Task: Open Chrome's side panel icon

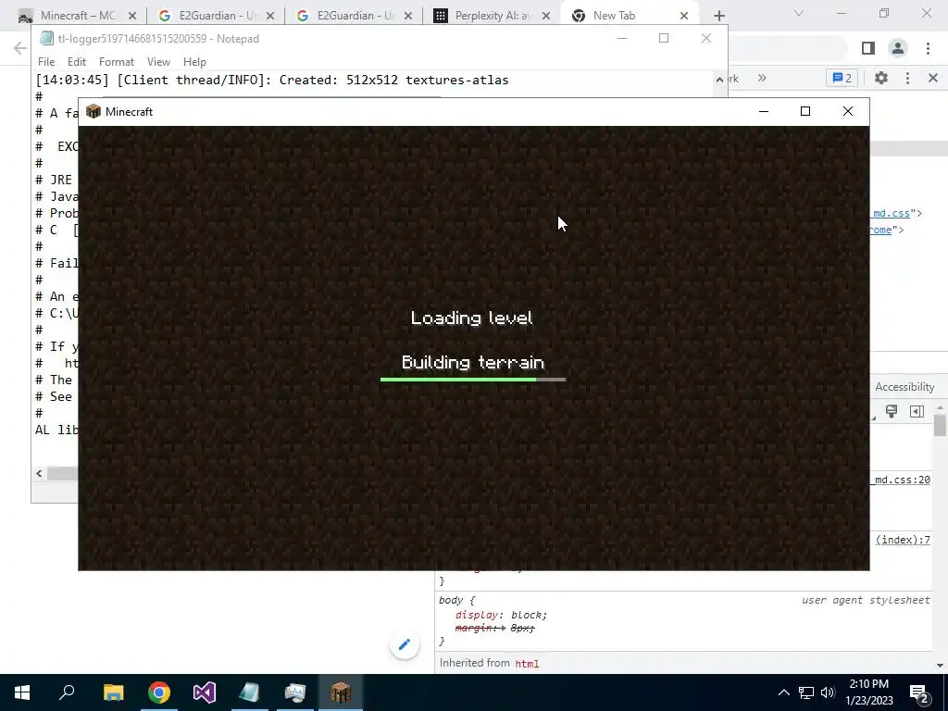Action: click(868, 48)
